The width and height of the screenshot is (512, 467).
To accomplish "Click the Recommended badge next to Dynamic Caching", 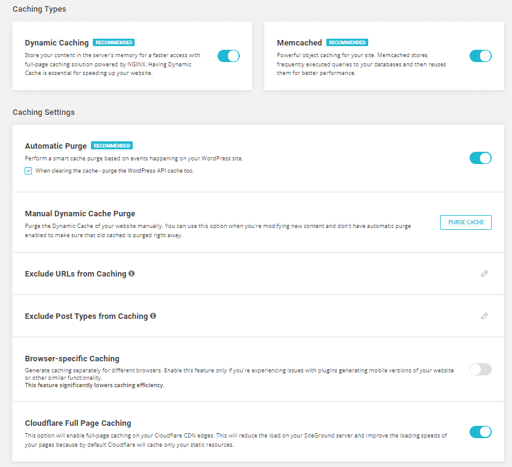I will pos(114,43).
